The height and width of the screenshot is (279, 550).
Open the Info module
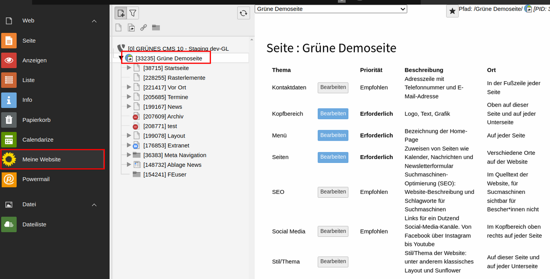point(27,100)
